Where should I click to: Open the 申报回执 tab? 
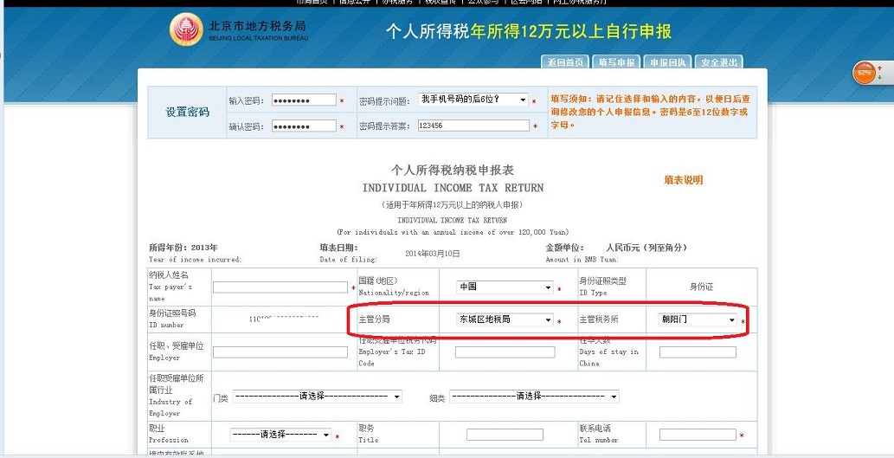[x=668, y=62]
